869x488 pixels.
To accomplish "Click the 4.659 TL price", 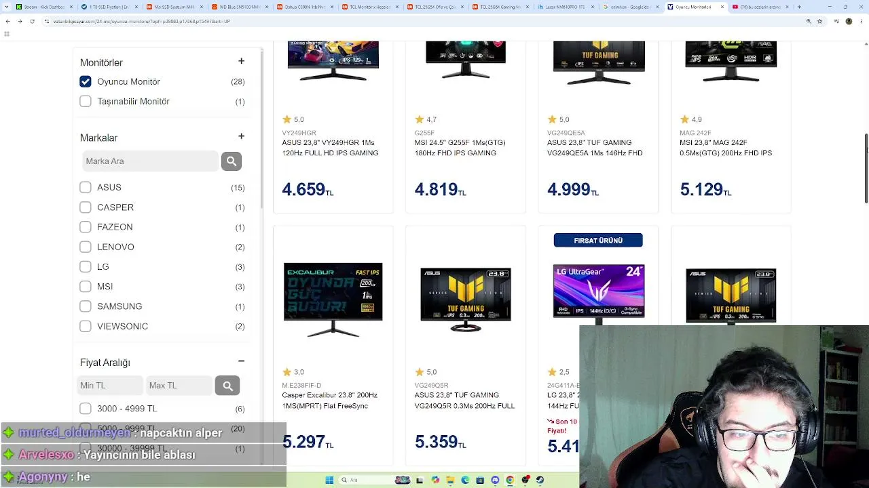I will (308, 190).
